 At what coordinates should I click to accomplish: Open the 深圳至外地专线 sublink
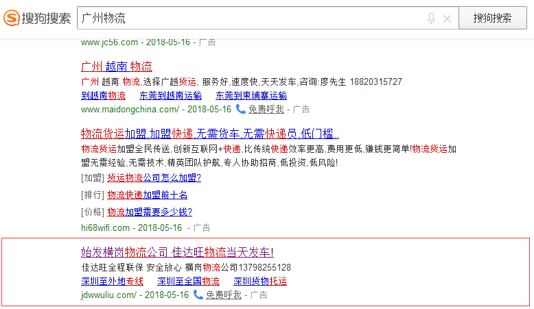[112, 281]
